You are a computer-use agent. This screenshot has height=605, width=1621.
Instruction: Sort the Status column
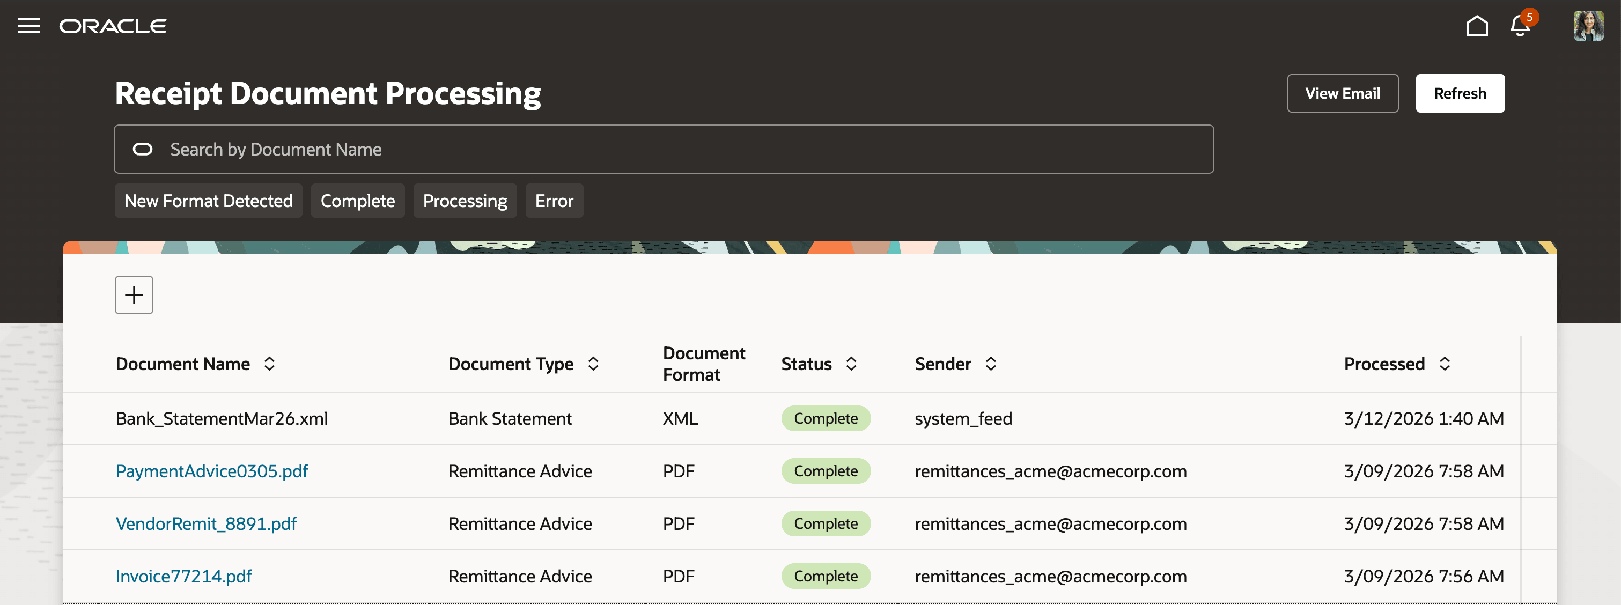(851, 364)
